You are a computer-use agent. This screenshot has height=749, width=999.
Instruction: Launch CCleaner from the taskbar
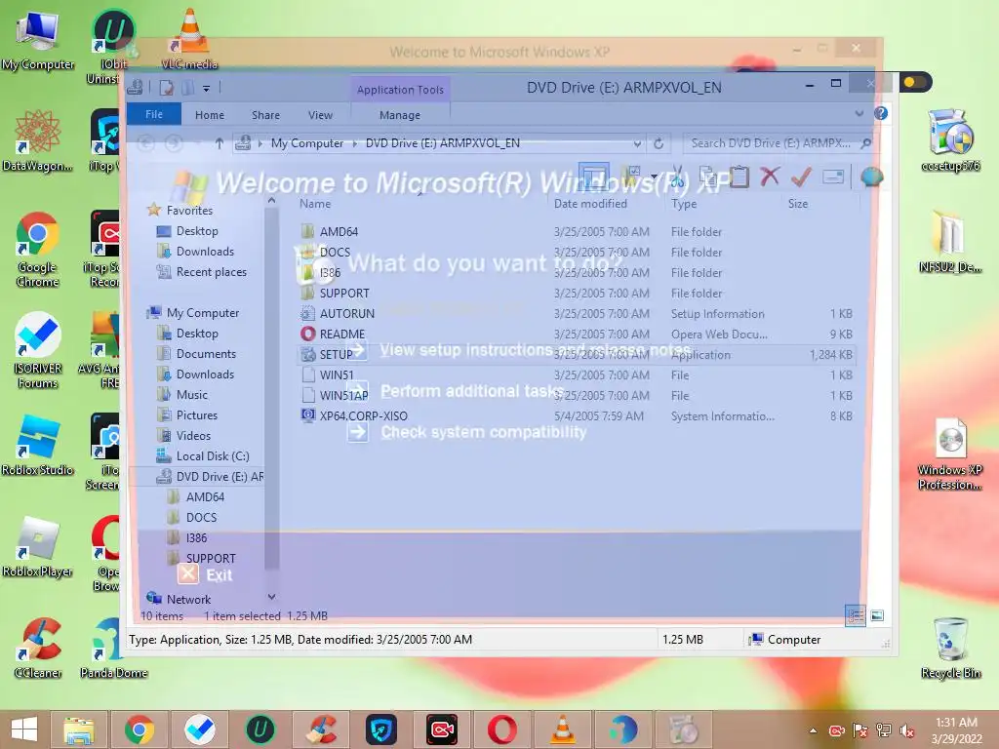(320, 729)
